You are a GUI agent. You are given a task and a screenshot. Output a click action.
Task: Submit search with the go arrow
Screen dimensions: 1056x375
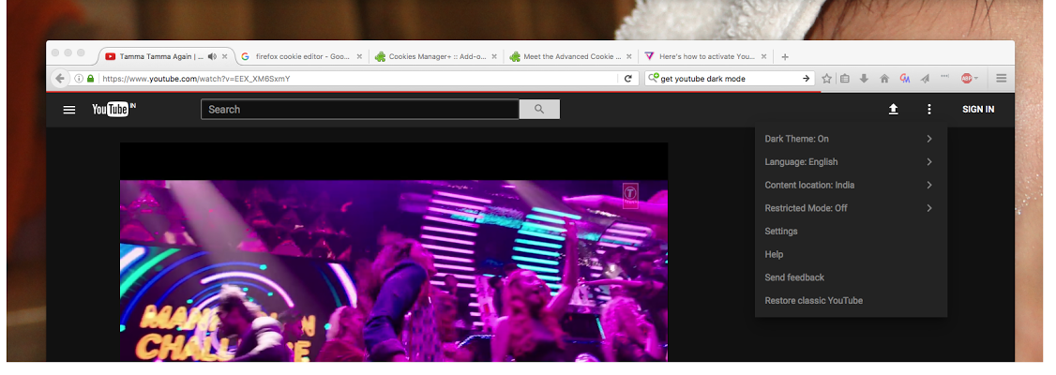[807, 79]
